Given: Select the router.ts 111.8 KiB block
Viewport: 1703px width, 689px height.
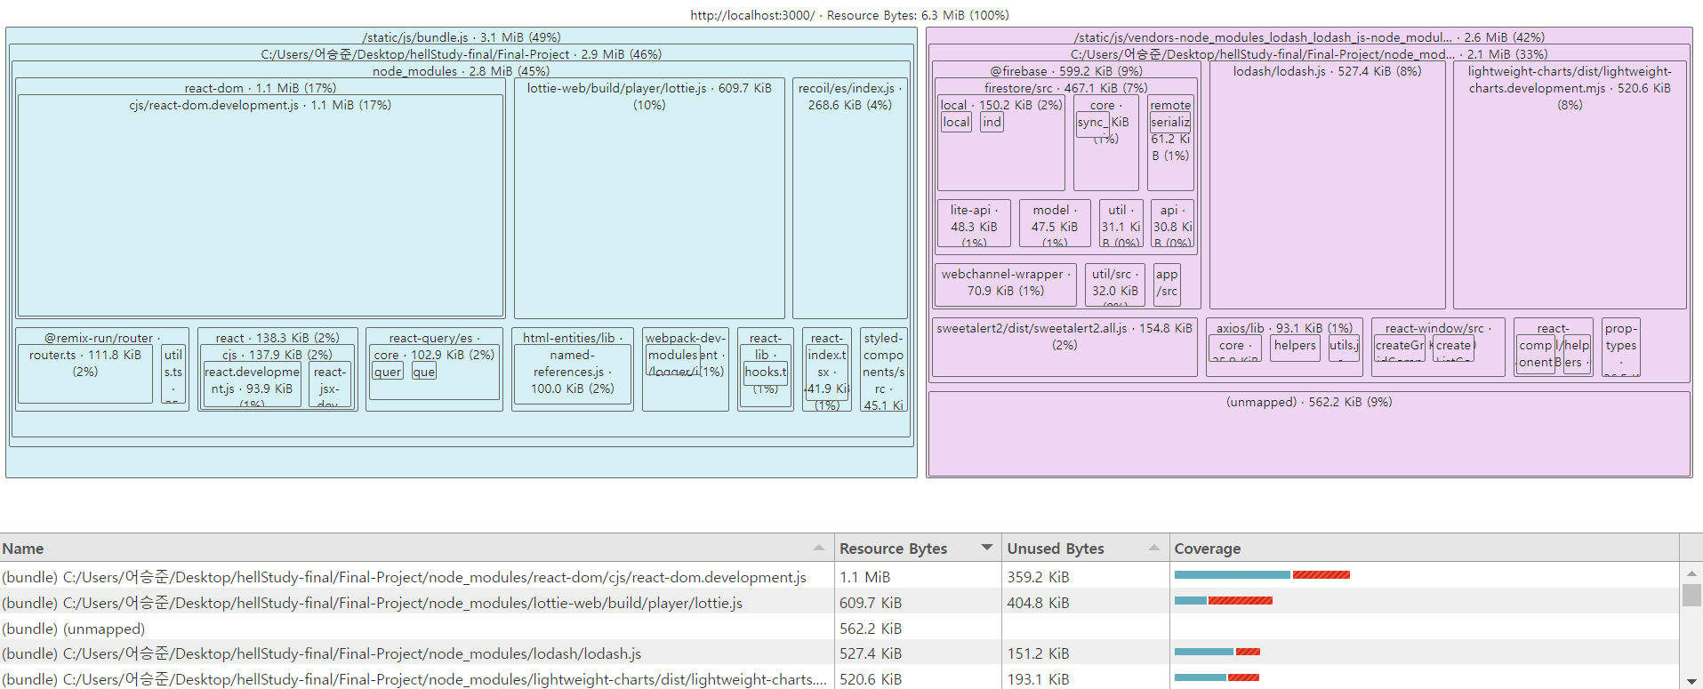Looking at the screenshot, I should coord(85,373).
